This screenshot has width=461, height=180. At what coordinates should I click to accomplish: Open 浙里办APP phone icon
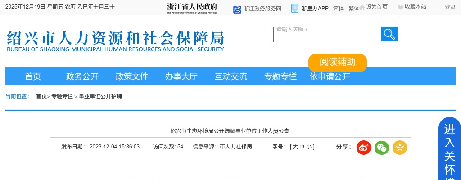295,9
